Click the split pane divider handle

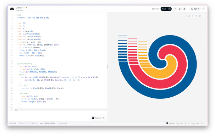click(x=107, y=67)
